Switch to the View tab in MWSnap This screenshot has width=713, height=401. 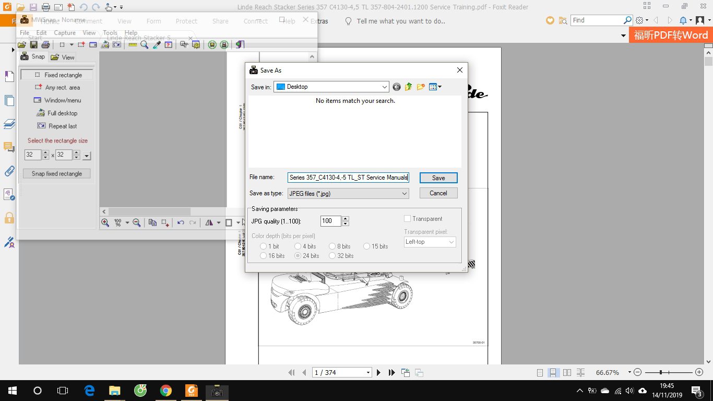pos(63,57)
